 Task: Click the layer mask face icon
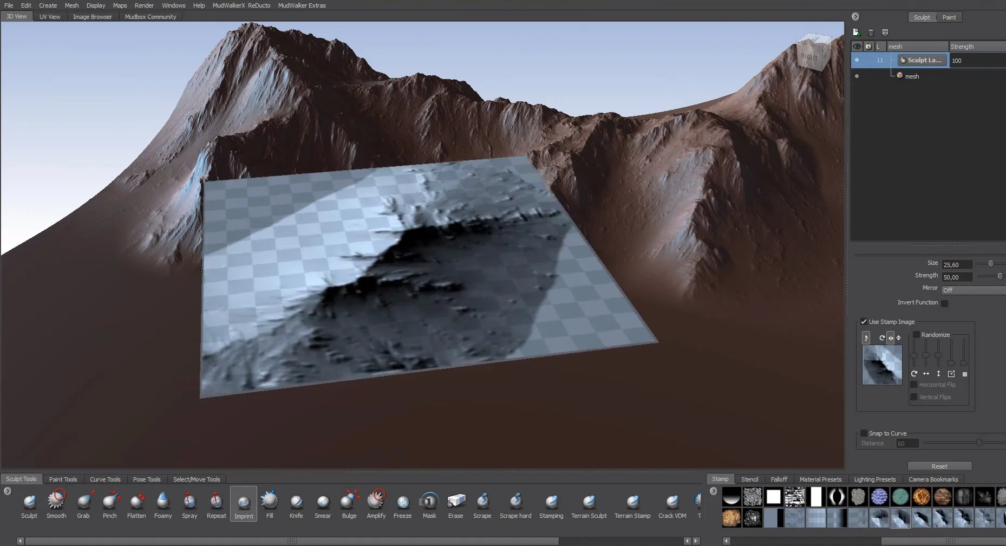[885, 32]
